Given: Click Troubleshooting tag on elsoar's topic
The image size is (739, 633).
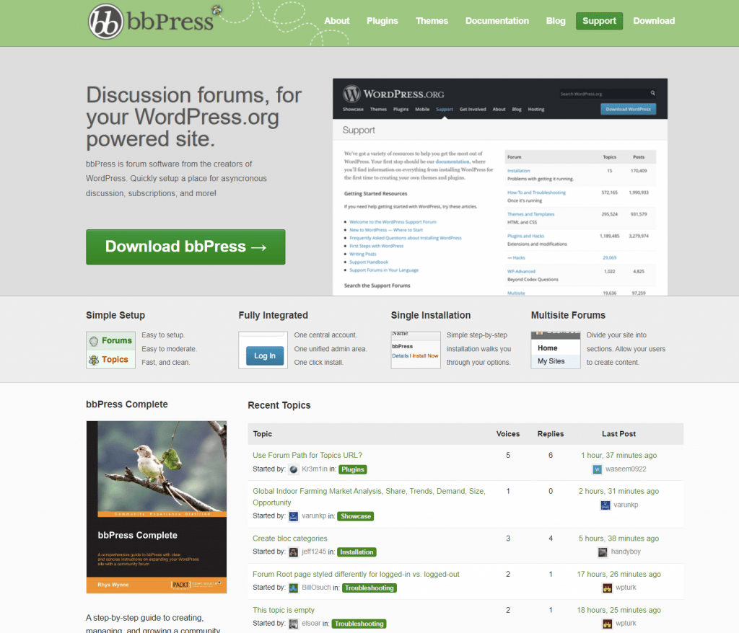Looking at the screenshot, I should [359, 624].
